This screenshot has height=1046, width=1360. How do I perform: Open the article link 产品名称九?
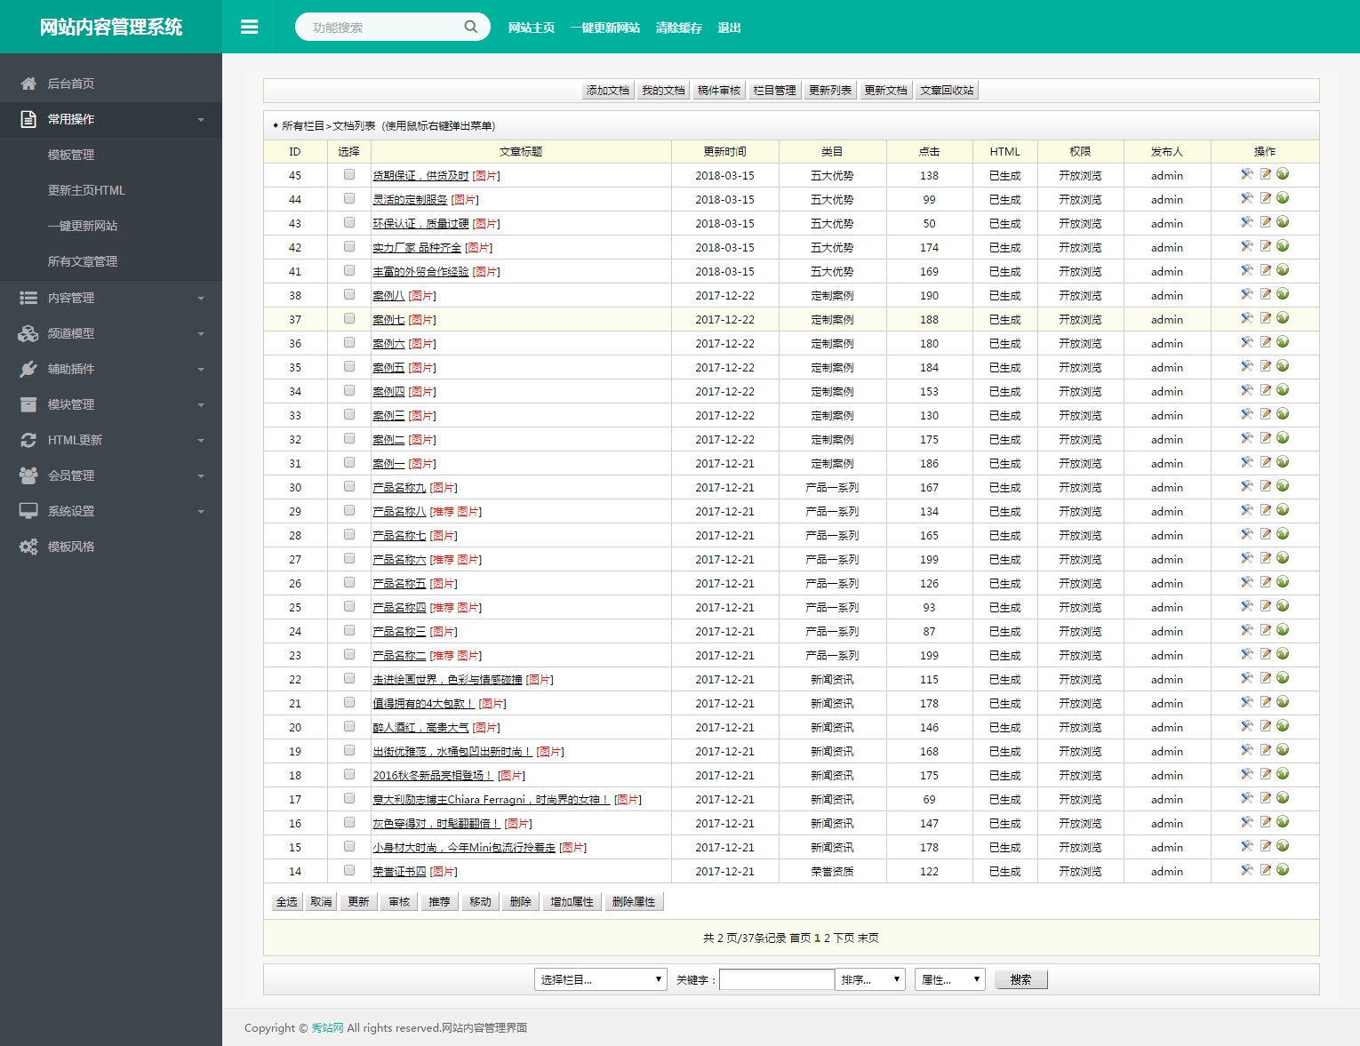[x=399, y=488]
